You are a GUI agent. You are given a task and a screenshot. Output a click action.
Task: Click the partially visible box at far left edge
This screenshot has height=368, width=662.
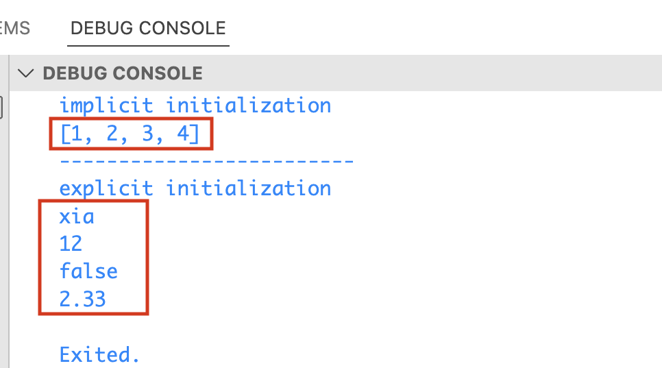[x=2, y=107]
